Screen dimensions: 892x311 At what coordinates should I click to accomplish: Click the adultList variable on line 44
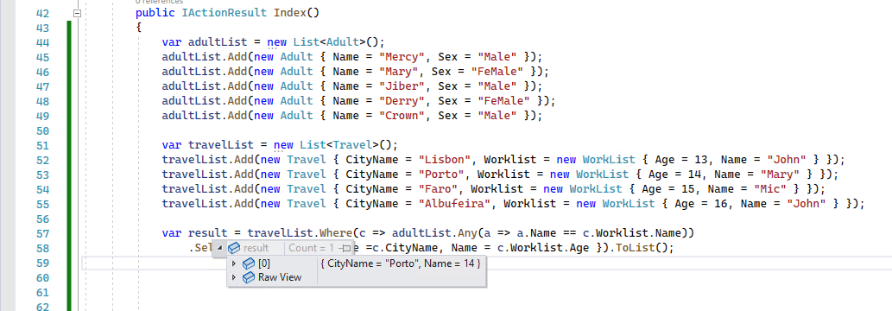click(218, 42)
